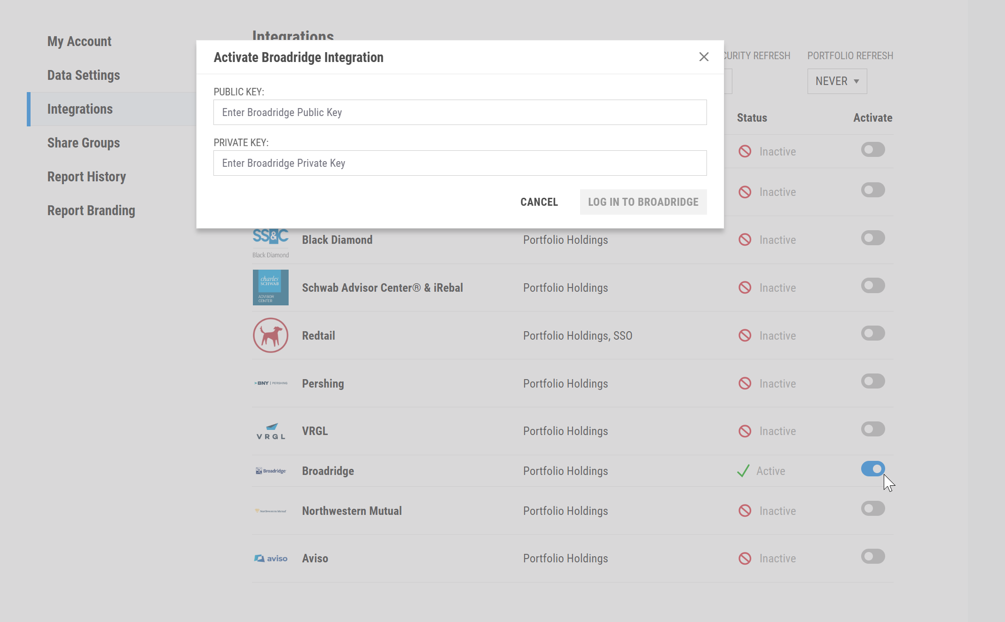Toggle activation for Schwab Advisor Center & iRebal
This screenshot has height=622, width=1005.
click(873, 286)
